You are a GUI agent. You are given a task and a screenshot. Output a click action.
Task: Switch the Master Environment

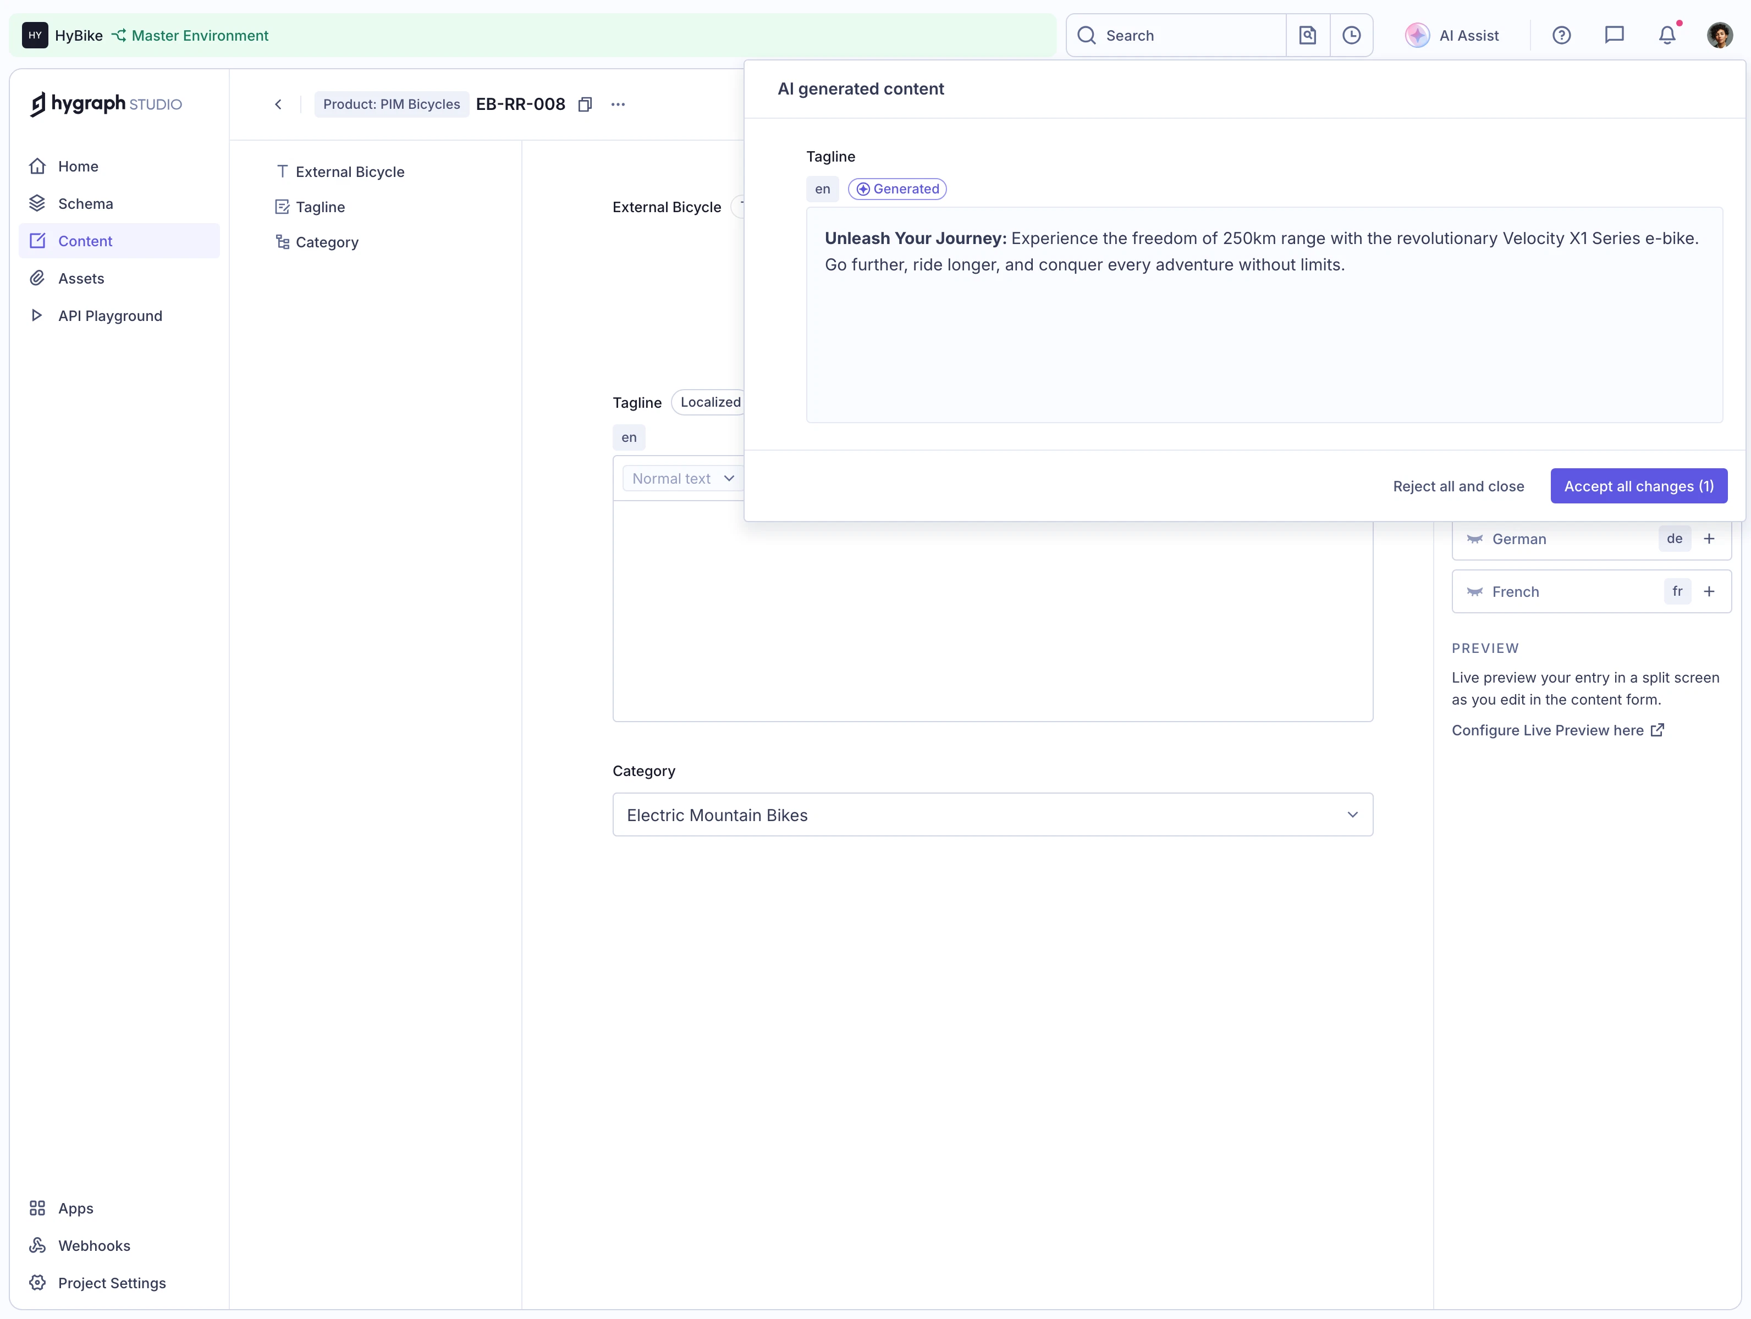point(190,35)
